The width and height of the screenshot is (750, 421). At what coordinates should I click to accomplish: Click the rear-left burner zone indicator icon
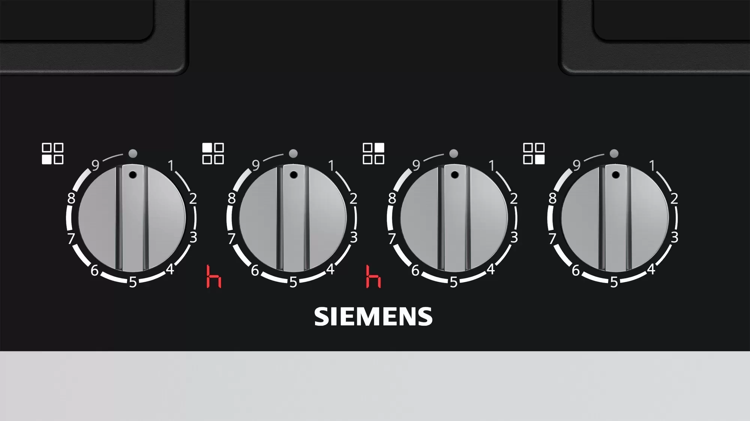[213, 153]
